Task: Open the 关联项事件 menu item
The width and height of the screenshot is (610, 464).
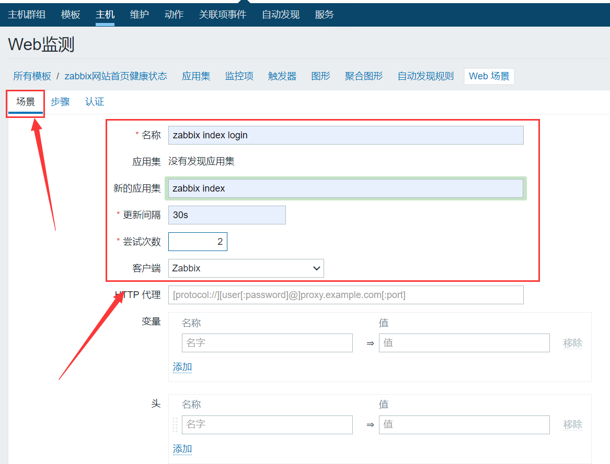Action: pos(223,15)
